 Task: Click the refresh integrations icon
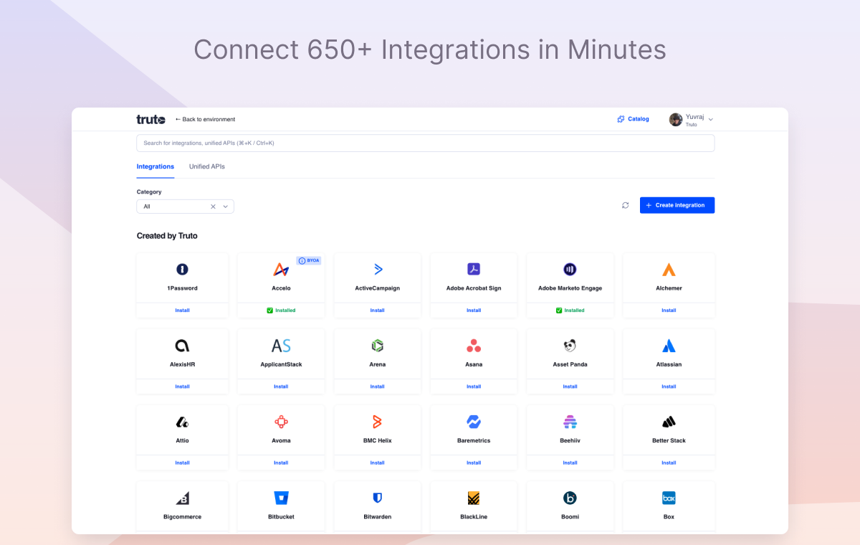pyautogui.click(x=626, y=205)
